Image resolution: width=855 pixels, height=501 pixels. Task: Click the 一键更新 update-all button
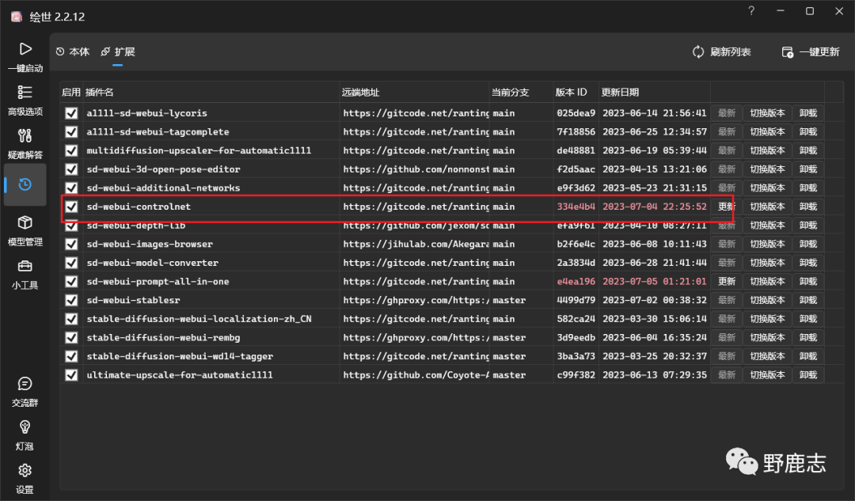(x=811, y=51)
